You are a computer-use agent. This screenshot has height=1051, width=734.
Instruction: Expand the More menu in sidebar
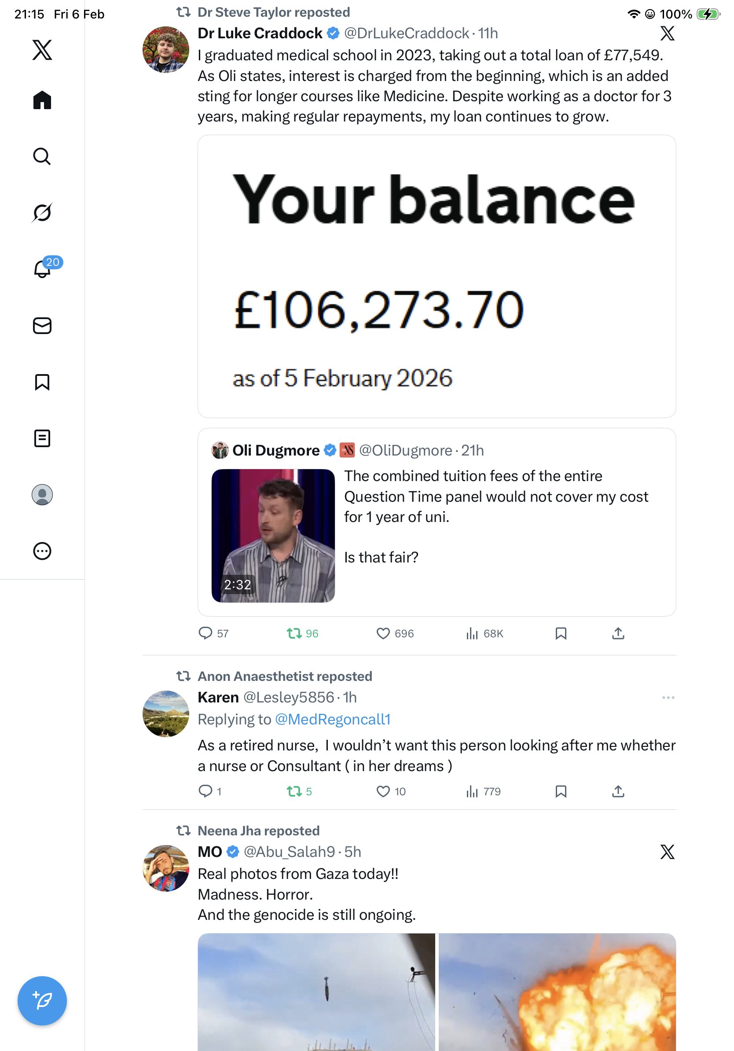tap(42, 551)
